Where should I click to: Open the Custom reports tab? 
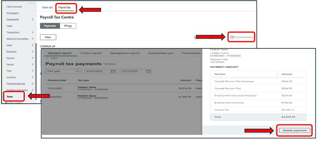[91, 53]
